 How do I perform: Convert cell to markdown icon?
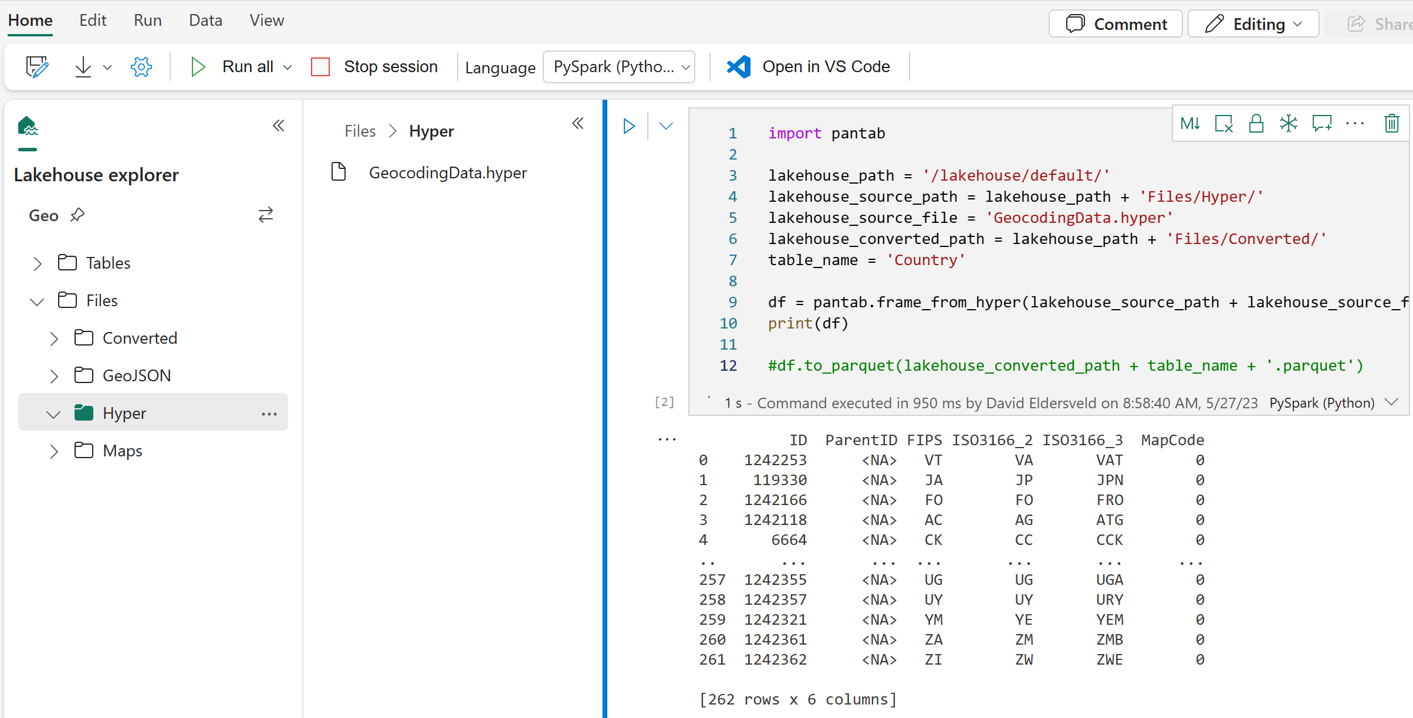tap(1190, 124)
